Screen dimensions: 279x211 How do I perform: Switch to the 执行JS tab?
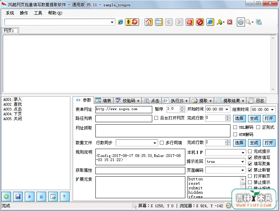[x=176, y=101]
